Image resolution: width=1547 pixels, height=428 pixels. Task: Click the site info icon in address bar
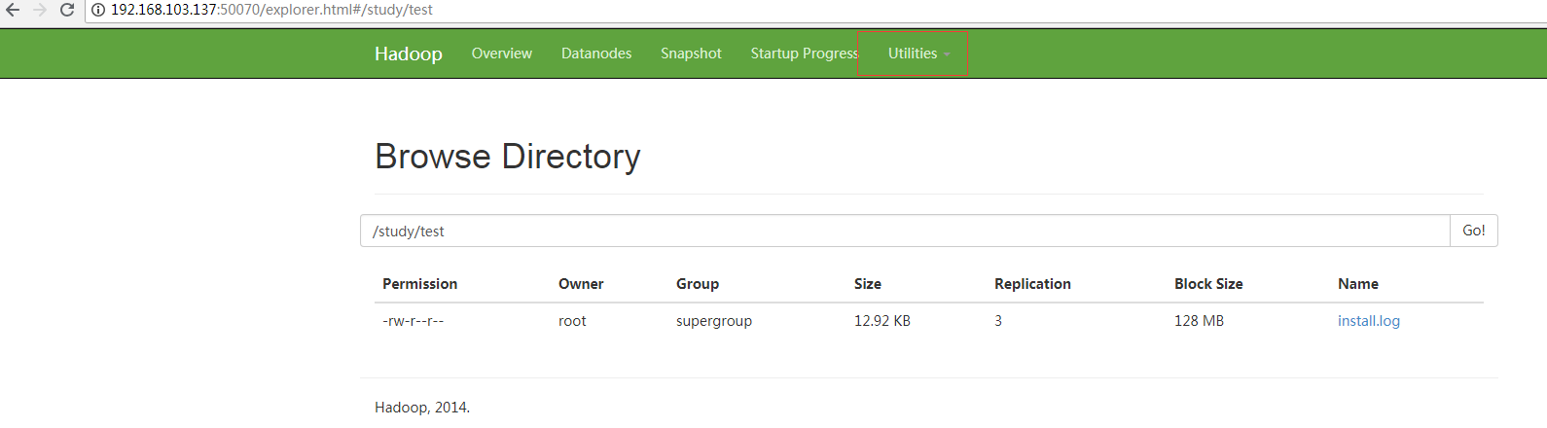[98, 10]
